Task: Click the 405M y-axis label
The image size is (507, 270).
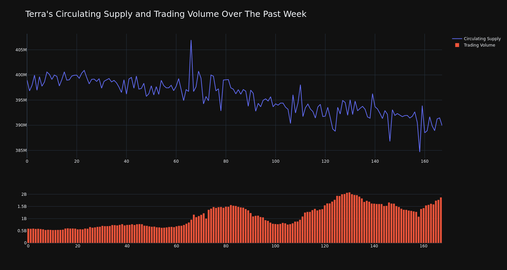Action: coord(21,50)
